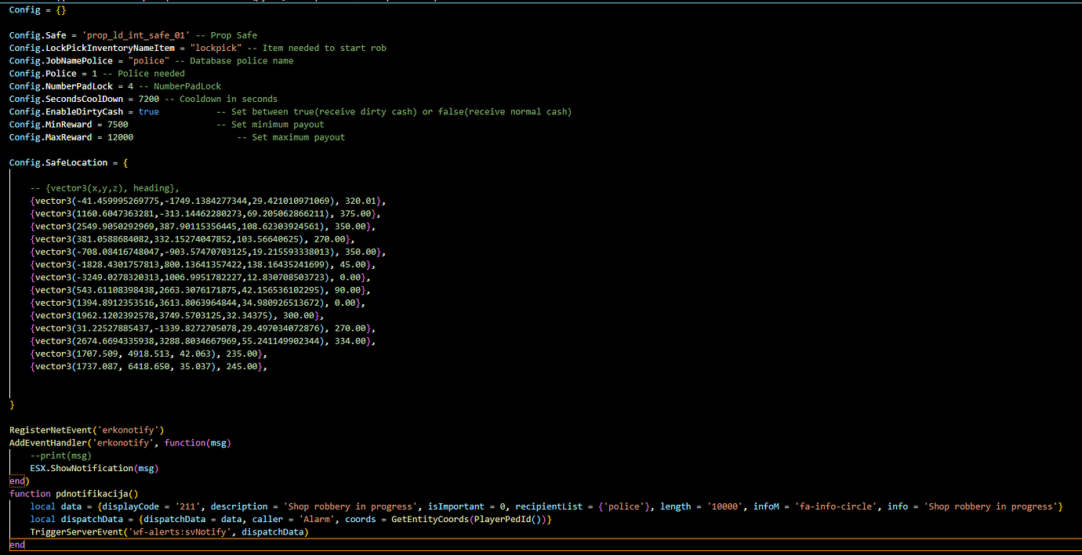Select the MinReward value 7500
The width and height of the screenshot is (1082, 555).
pyautogui.click(x=118, y=124)
